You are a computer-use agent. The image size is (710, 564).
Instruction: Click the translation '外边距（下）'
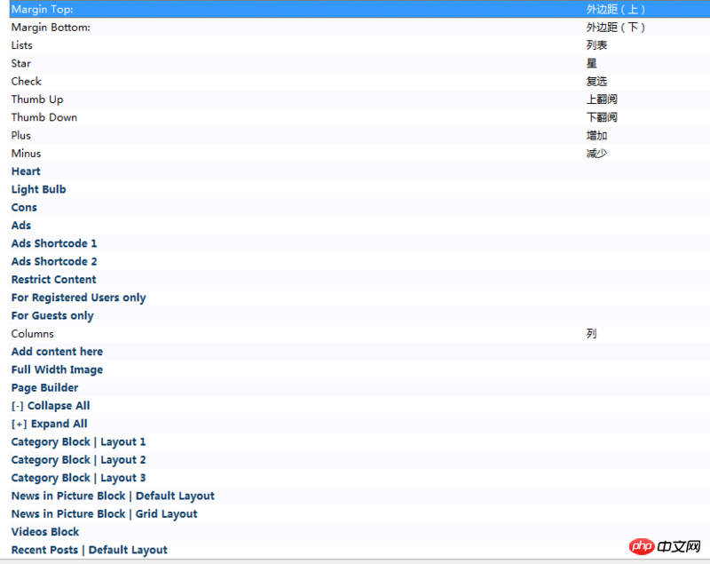(615, 28)
